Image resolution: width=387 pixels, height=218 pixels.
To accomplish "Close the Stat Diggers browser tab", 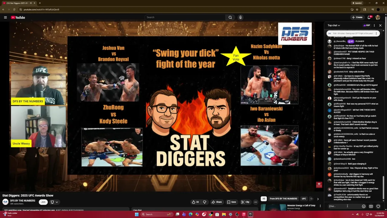I will click(34, 3).
